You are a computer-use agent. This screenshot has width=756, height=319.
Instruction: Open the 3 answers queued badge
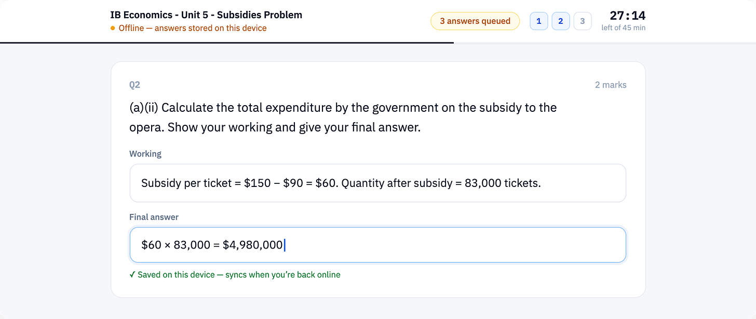475,21
